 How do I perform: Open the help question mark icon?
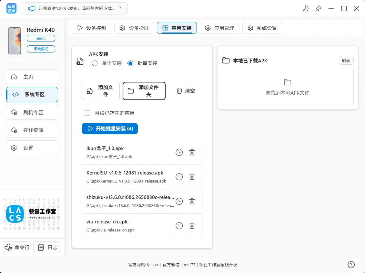(351, 264)
